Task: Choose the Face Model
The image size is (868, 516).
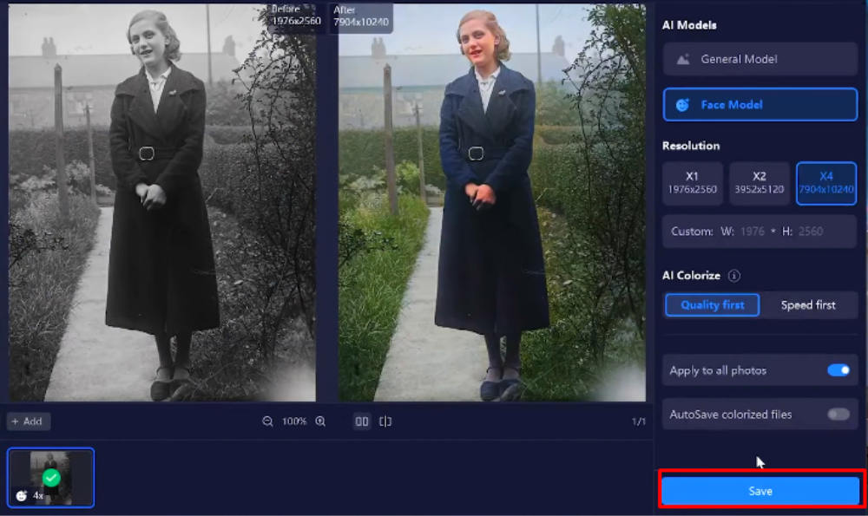Action: click(x=759, y=104)
